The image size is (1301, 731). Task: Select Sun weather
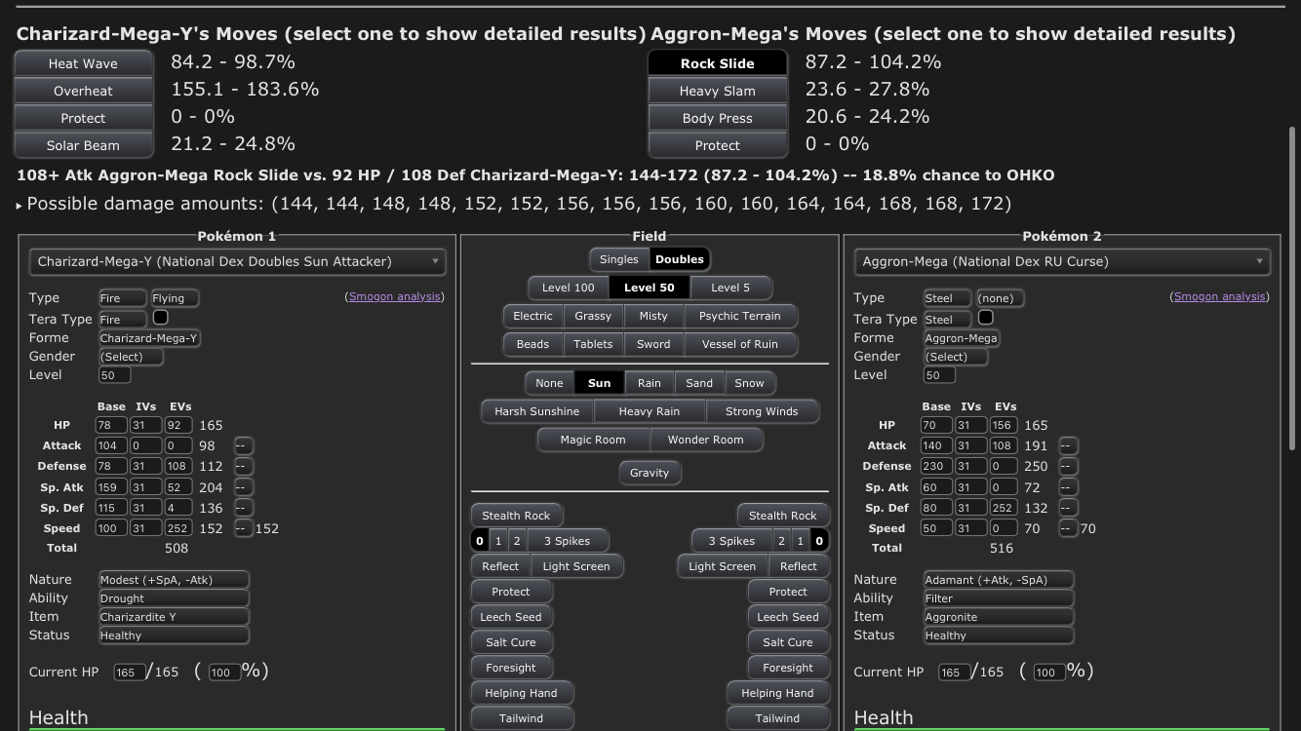pos(600,383)
